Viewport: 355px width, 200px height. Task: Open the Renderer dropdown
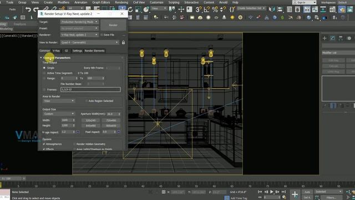79,34
